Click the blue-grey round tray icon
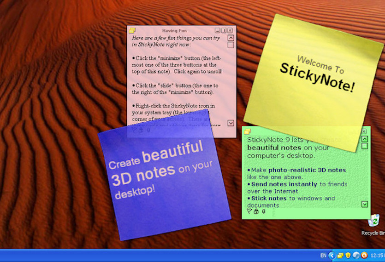Viewport: 385px width, 262px height. click(356, 256)
